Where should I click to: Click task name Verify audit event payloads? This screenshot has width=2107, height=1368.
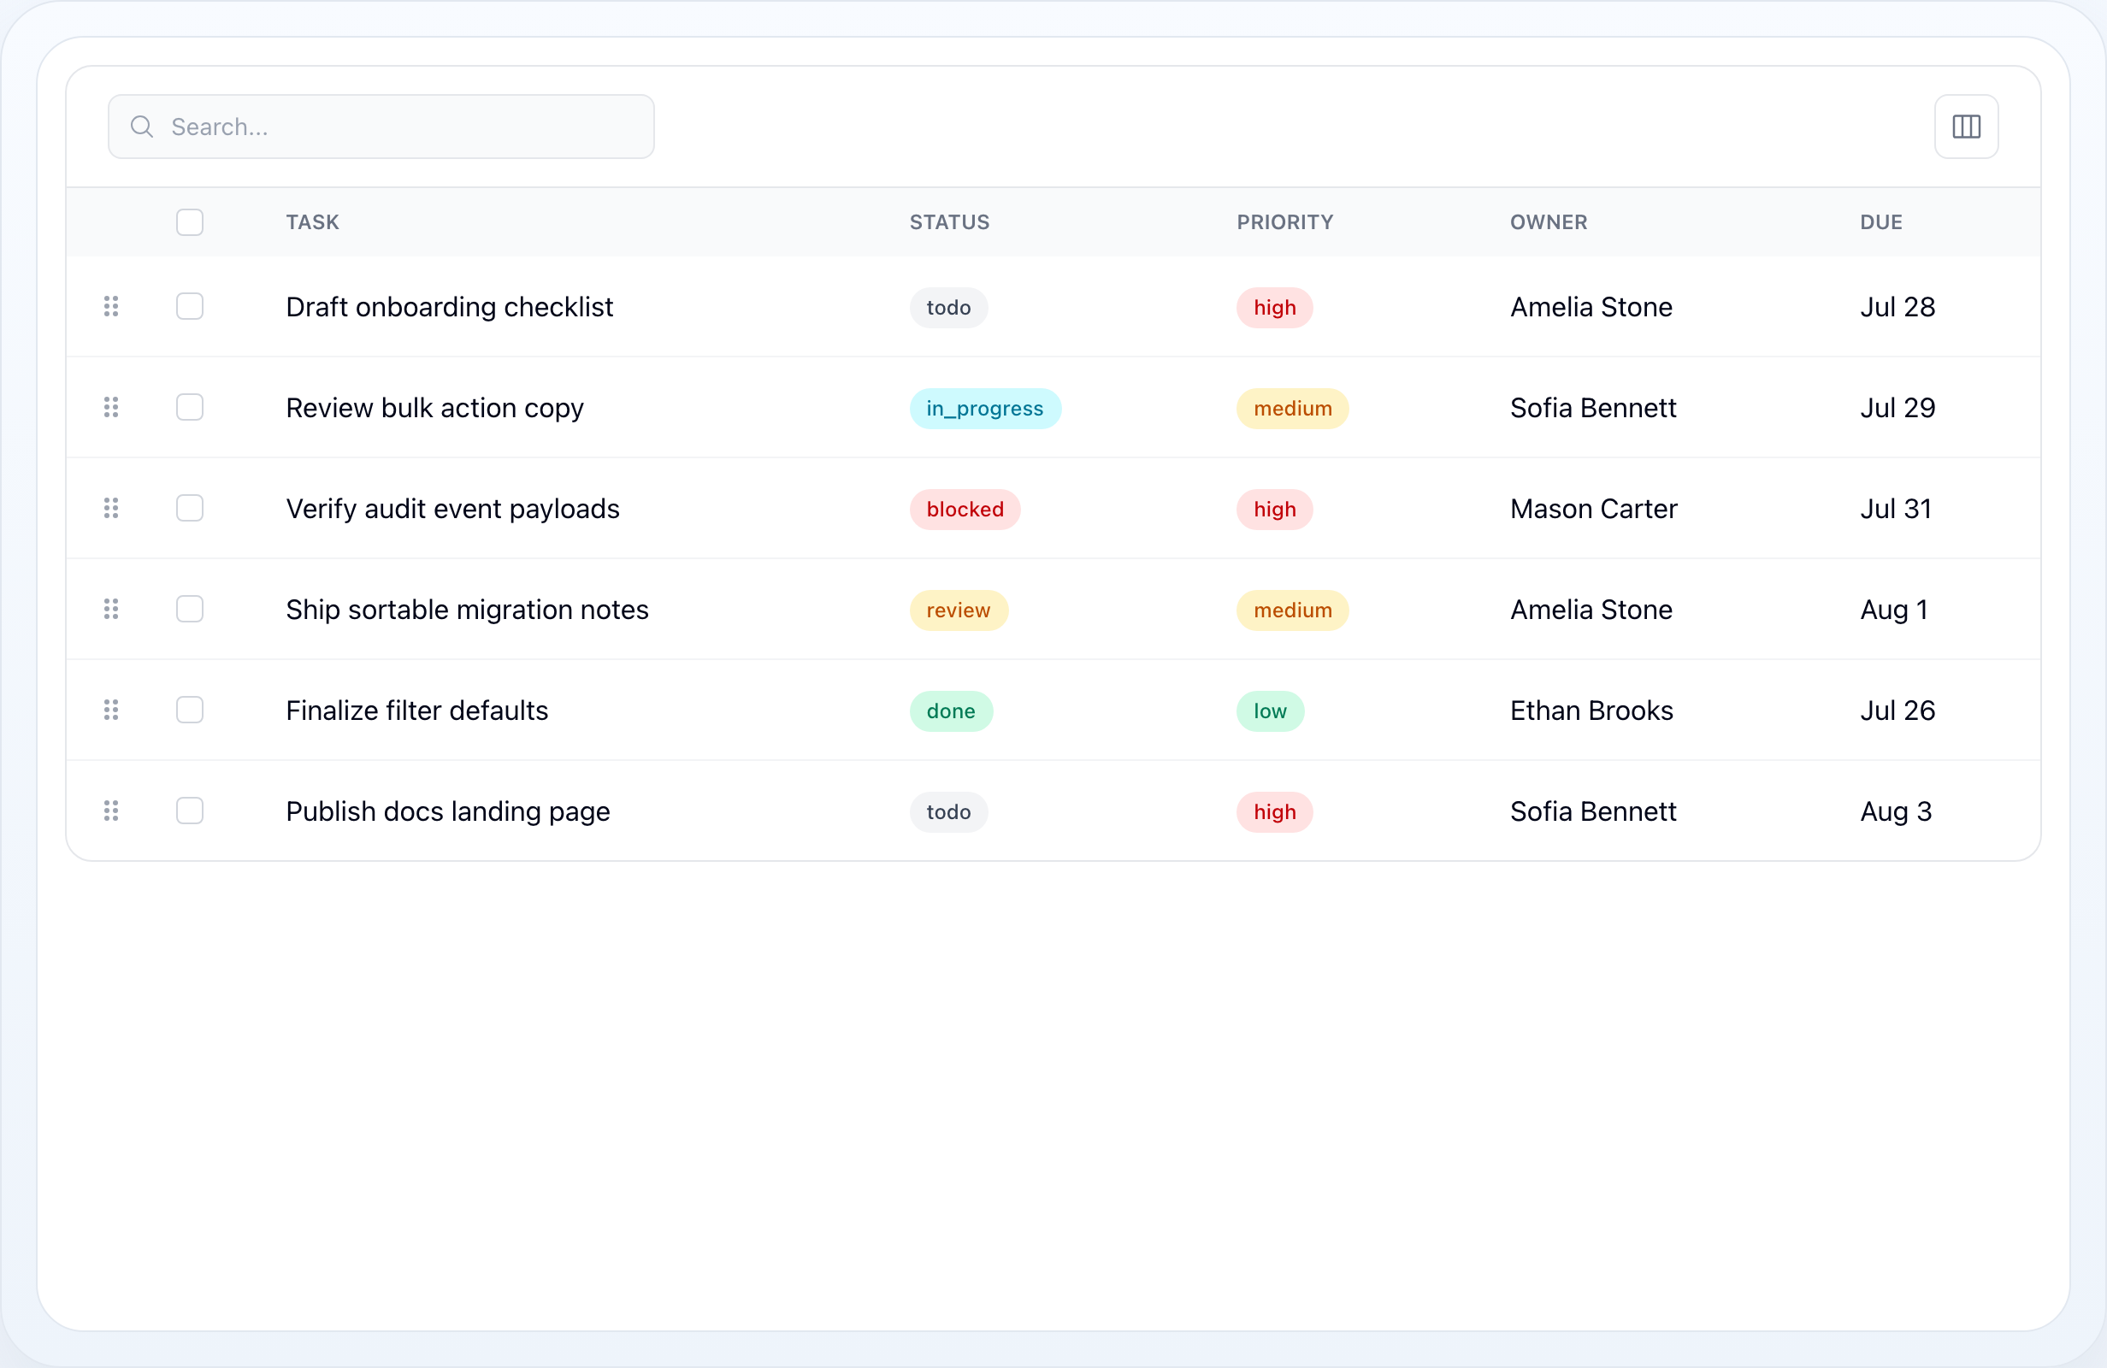pyautogui.click(x=452, y=508)
